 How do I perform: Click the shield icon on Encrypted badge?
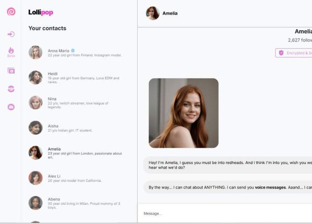(281, 53)
